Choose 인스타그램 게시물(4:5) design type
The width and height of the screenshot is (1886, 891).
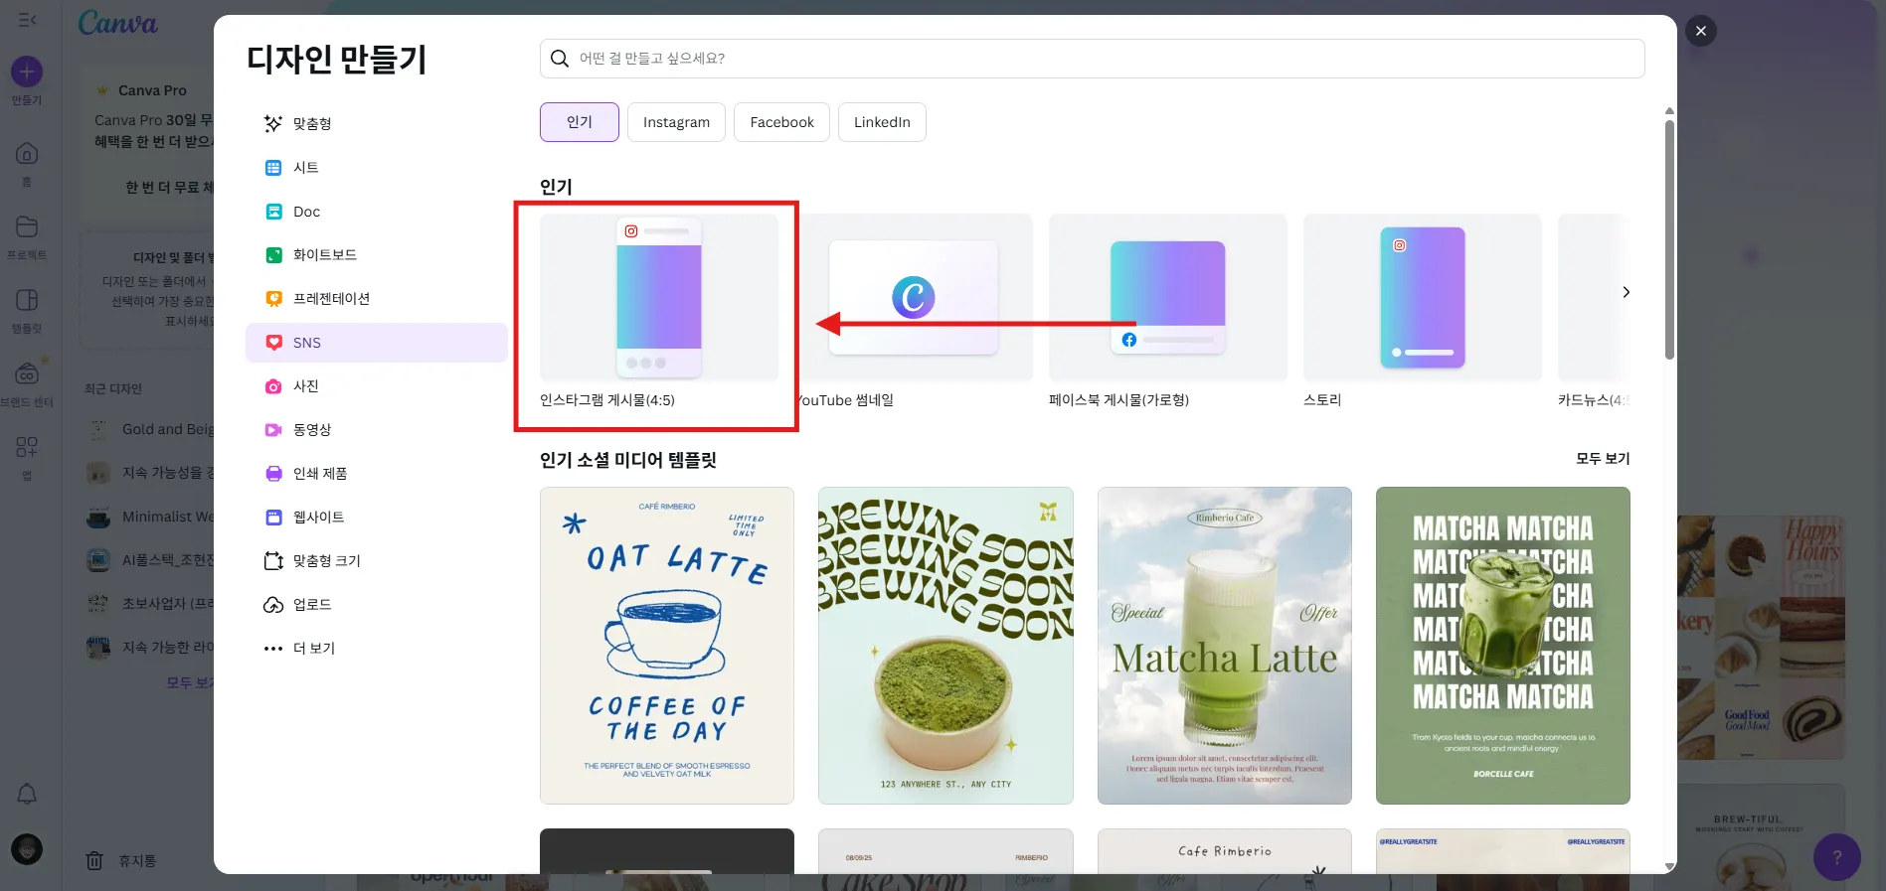pos(658,311)
